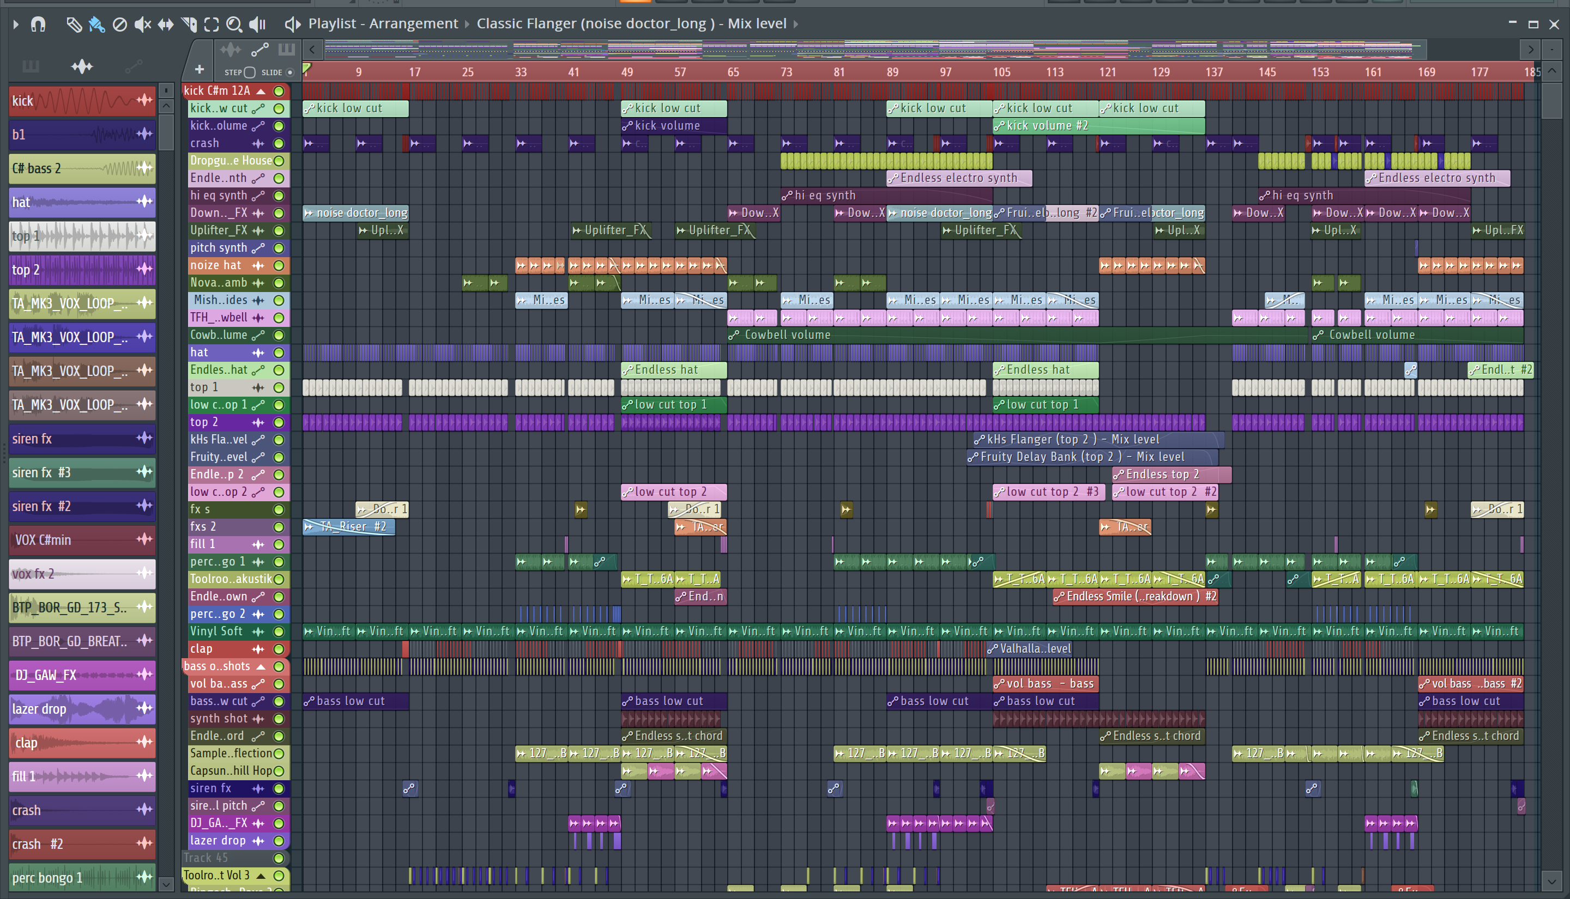Click the audio icon on crash track header
Screen dimensions: 1570x899
(258, 143)
